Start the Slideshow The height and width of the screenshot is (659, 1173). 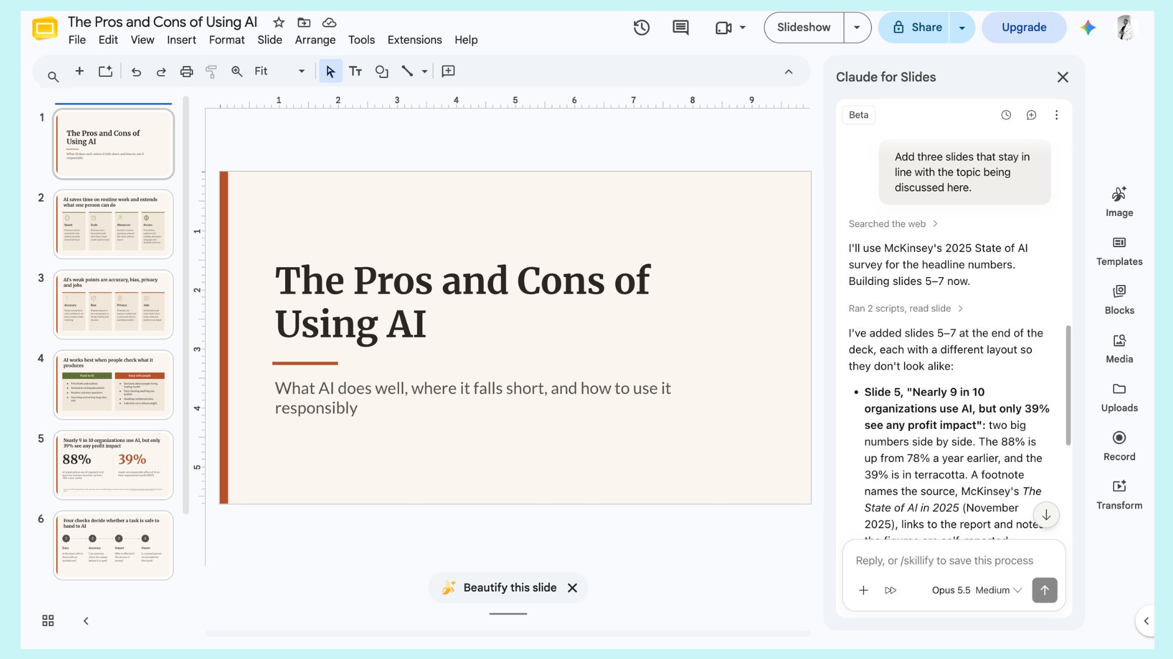(x=803, y=27)
